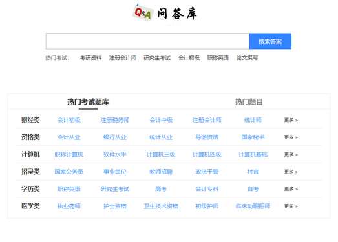
Task: Open the 注册税务师 question bank
Action: click(115, 120)
